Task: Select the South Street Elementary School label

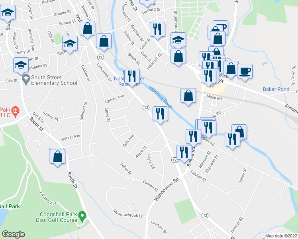Action: pos(54,80)
